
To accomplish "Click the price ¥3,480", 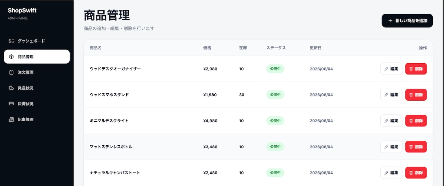I will tap(210, 147).
